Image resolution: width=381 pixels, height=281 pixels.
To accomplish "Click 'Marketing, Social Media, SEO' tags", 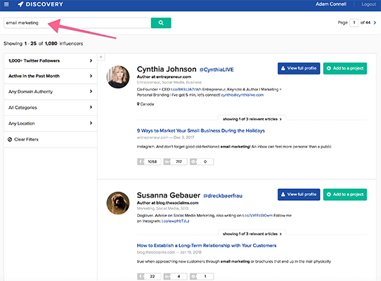I will [x=162, y=209].
